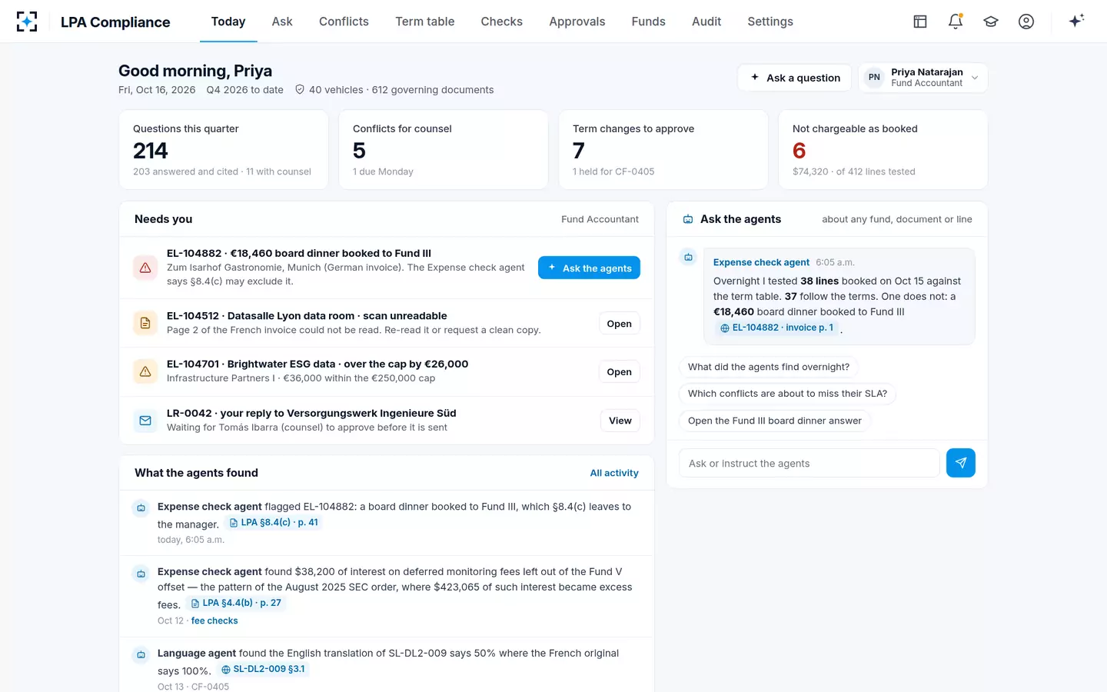Click the mail icon for LR-0042
Viewport: 1107px width, 692px height.
coord(145,421)
